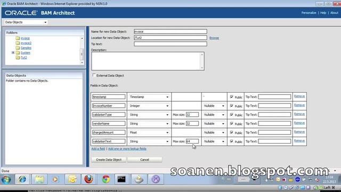Open the About link
Image resolution: width=341 pixels, height=192 pixels.
(x=334, y=13)
